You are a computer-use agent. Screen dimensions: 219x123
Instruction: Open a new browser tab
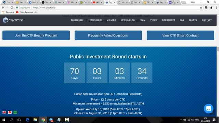(184, 2)
